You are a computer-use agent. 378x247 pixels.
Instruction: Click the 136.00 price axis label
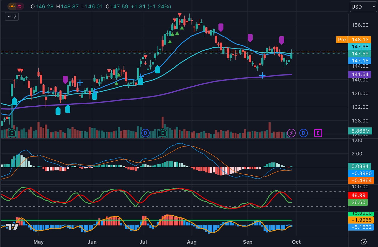pyautogui.click(x=360, y=93)
